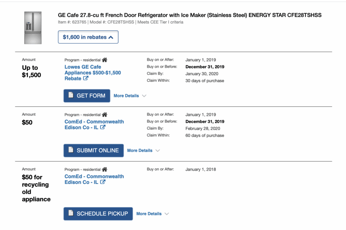
Task: Click the refrigerator product thumbnail
Action: tap(33, 27)
